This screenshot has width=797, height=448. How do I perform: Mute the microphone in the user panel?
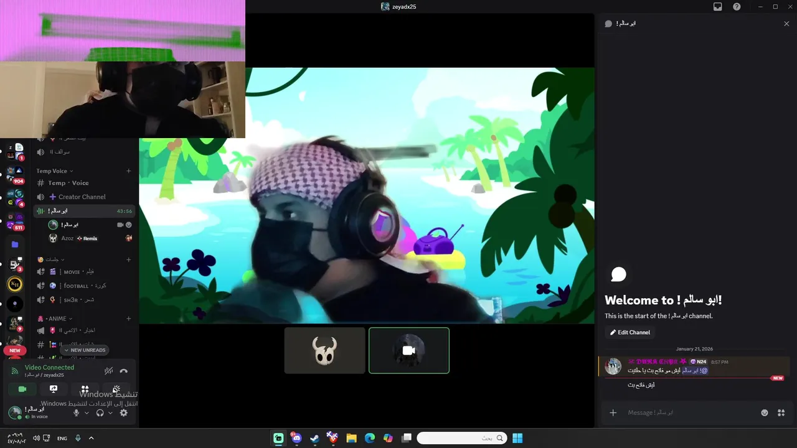(x=77, y=413)
